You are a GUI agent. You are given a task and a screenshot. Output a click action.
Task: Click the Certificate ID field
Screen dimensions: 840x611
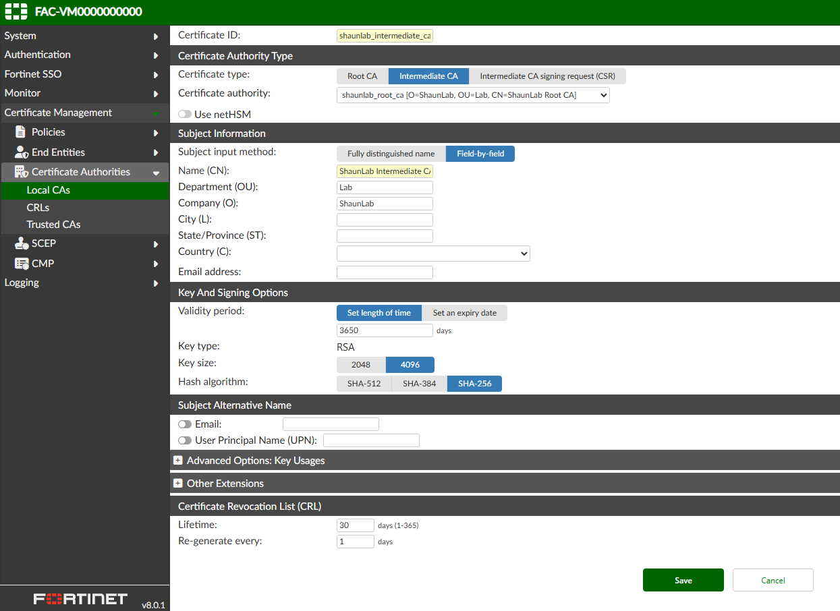click(385, 36)
